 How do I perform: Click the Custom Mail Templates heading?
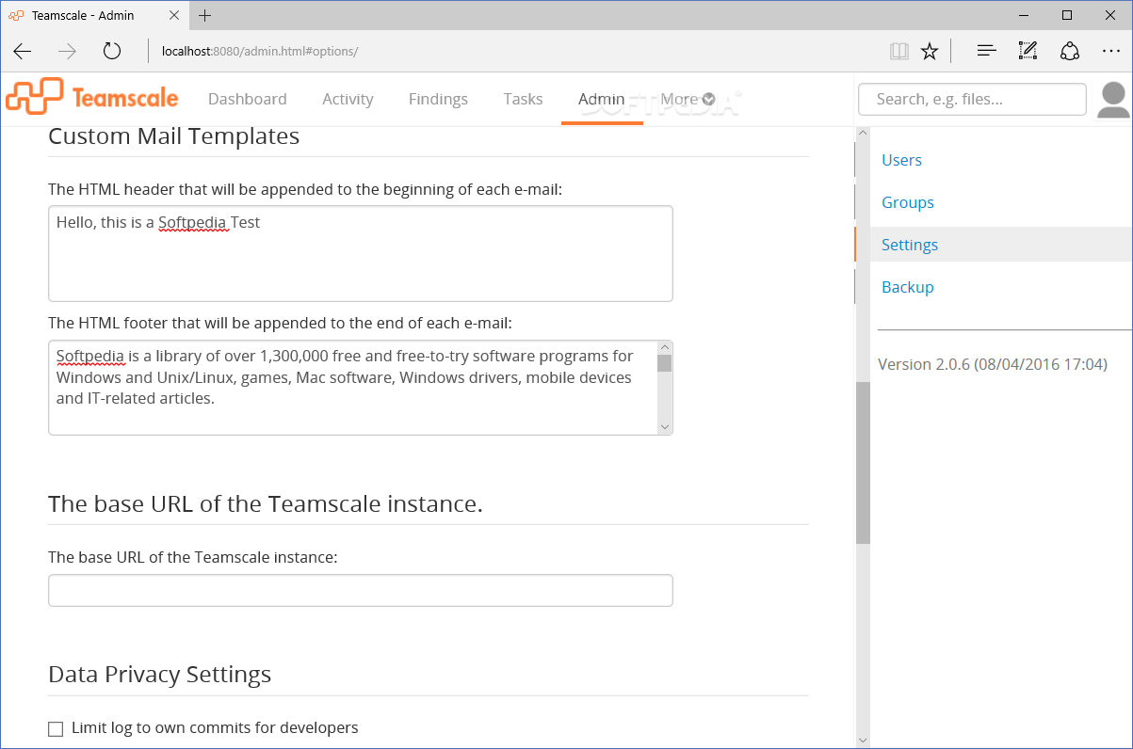click(174, 136)
